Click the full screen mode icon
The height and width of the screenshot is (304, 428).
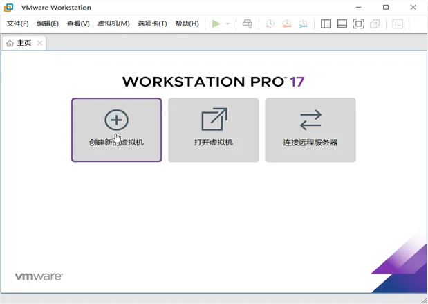click(x=359, y=24)
